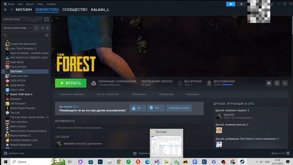The image size is (293, 165).
Task: Open the Games menu
Action: (40, 4)
